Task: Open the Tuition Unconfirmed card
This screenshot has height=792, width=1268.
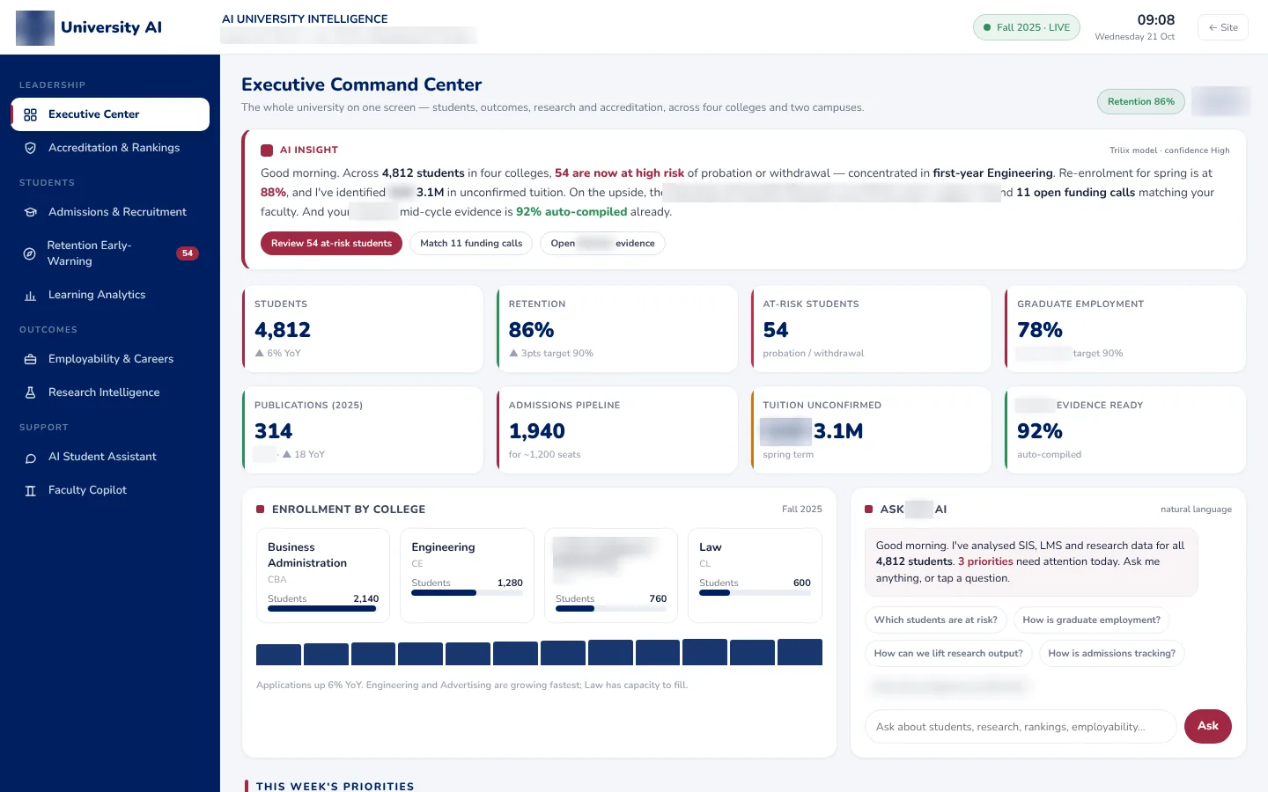Action: (872, 429)
